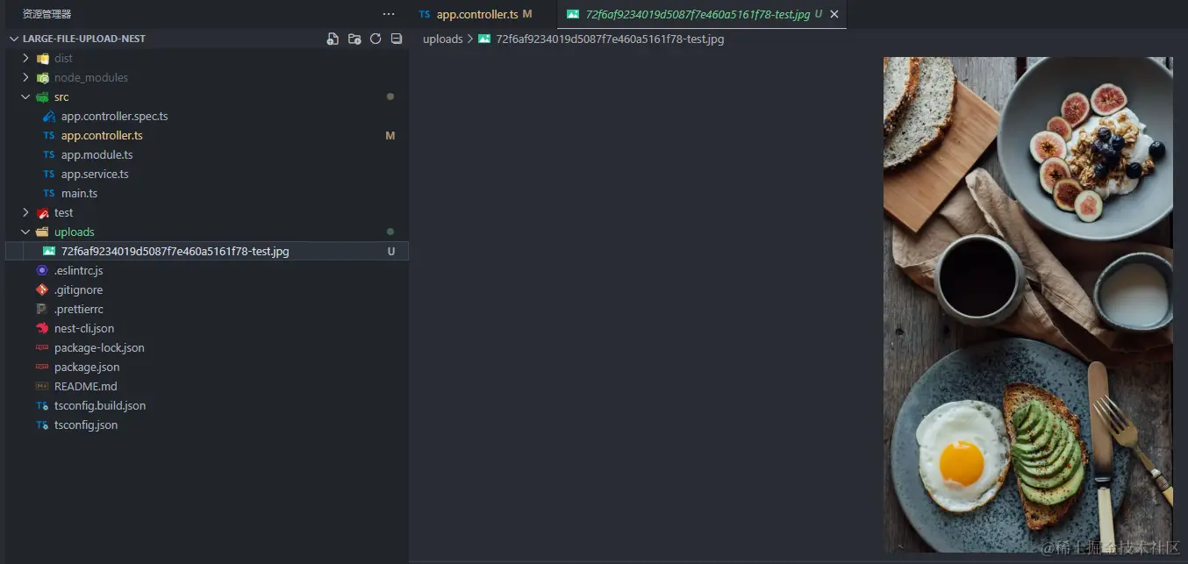
Task: Expand the node_modules folder chevron
Action: pyautogui.click(x=25, y=77)
